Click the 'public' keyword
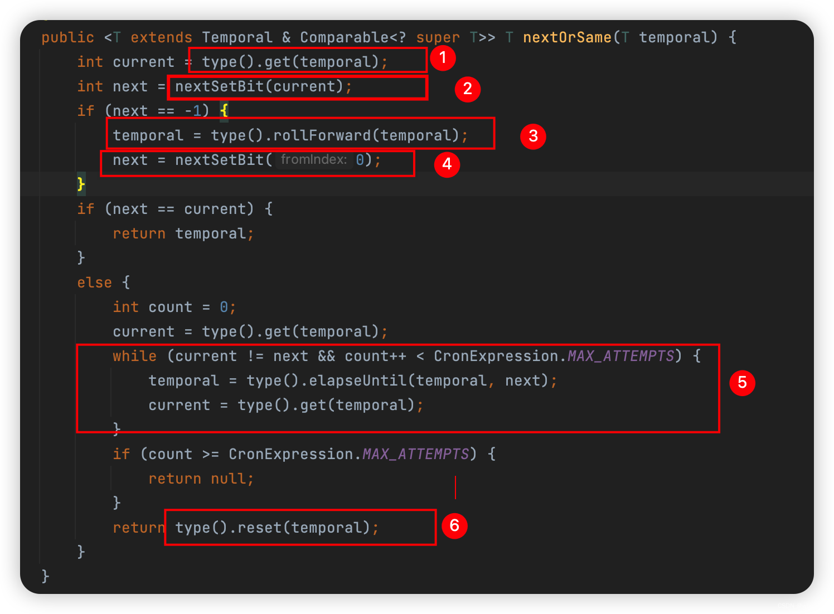Image resolution: width=834 pixels, height=614 pixels. pos(68,37)
